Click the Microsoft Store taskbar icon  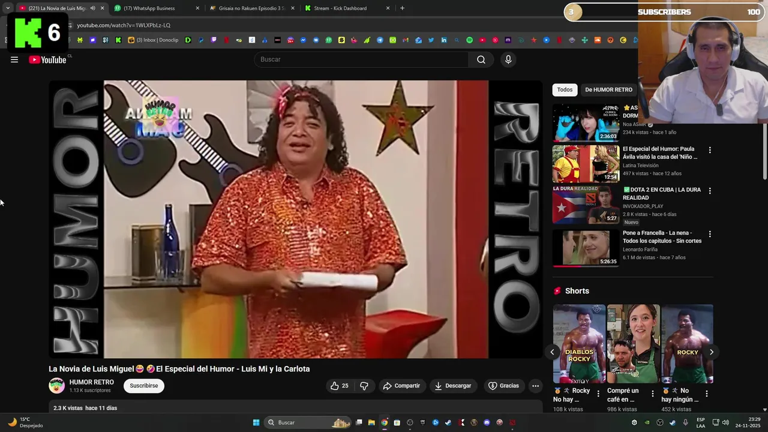point(397,422)
